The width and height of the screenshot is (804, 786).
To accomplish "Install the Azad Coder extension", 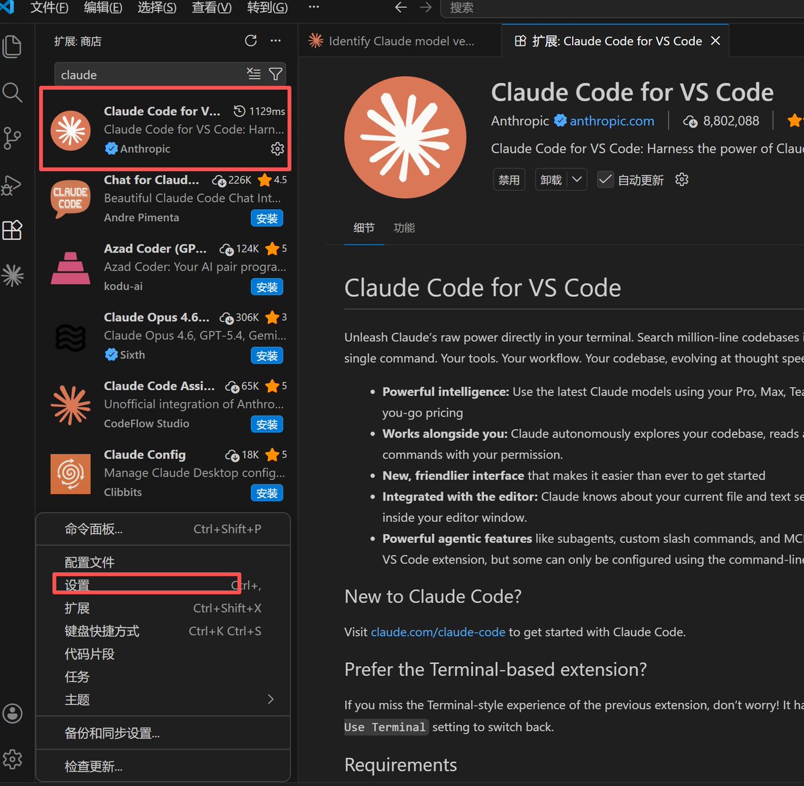I will click(267, 287).
